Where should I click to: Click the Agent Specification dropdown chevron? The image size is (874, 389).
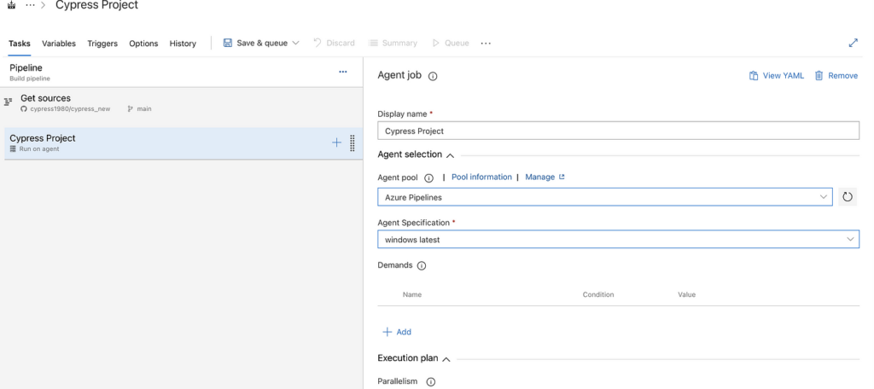coord(851,239)
